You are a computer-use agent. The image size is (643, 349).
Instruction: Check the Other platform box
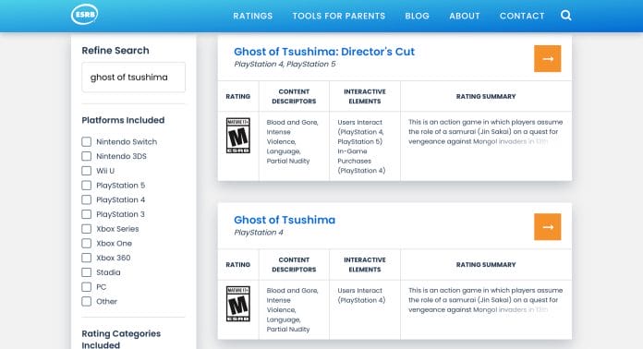tap(87, 302)
